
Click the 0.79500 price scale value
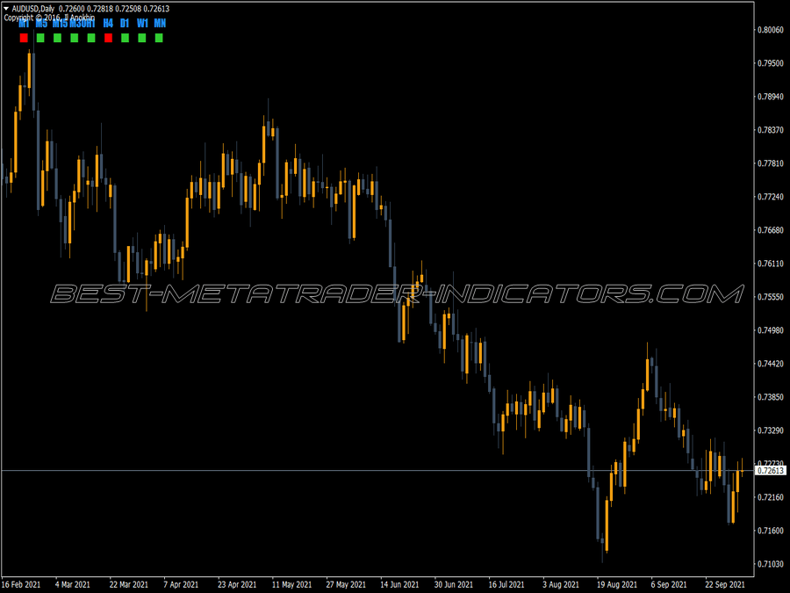[772, 64]
